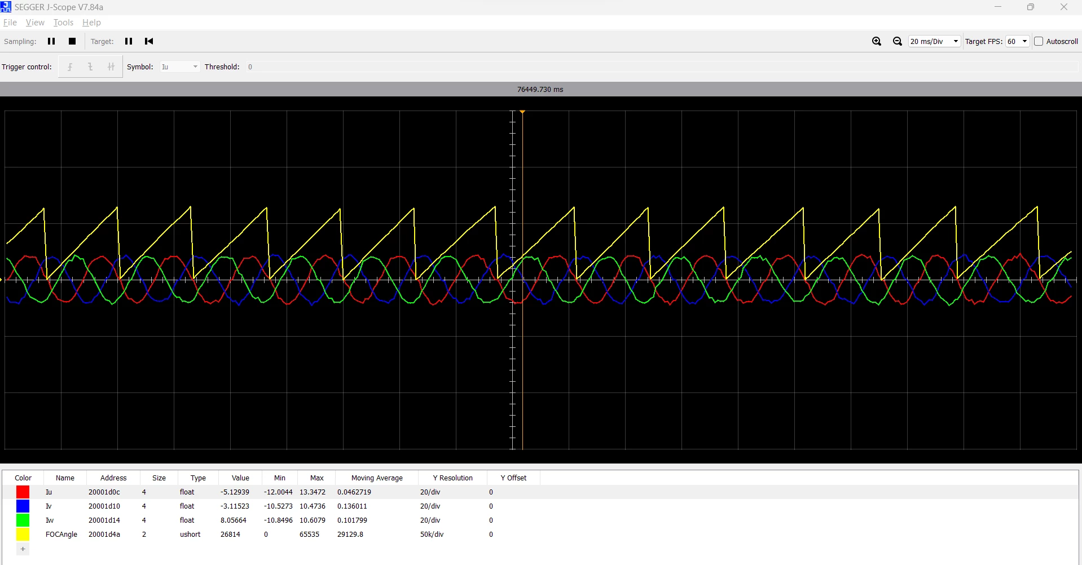The width and height of the screenshot is (1082, 565).
Task: Click the yellow color swatch for FOCAngle
Action: point(23,535)
